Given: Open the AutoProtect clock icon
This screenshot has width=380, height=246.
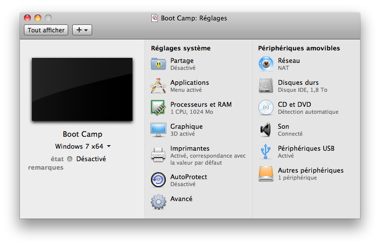Looking at the screenshot, I should click(x=158, y=180).
